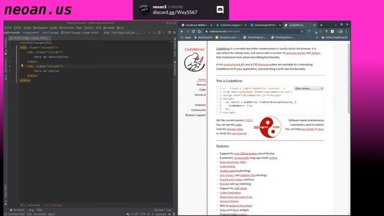Viewport: 384px width, 216px height.
Task: Click the IDE search everywhere magnifier icon
Action: (175, 32)
